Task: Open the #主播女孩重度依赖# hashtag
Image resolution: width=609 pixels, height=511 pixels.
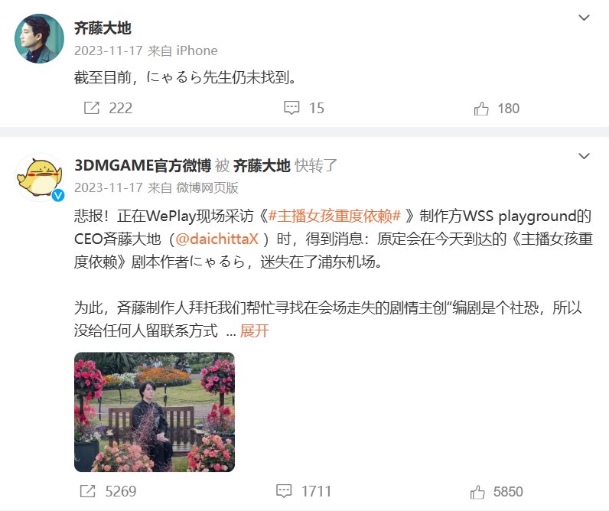Action: tap(334, 216)
